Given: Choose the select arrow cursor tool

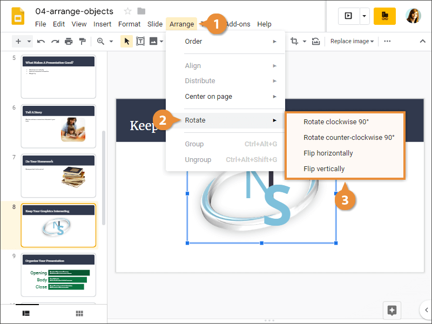Looking at the screenshot, I should click(127, 42).
